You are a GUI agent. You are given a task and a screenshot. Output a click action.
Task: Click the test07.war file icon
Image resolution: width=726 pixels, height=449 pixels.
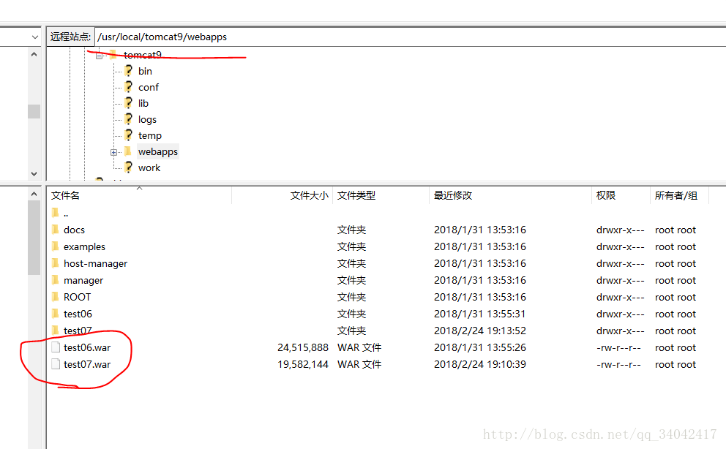click(x=56, y=364)
